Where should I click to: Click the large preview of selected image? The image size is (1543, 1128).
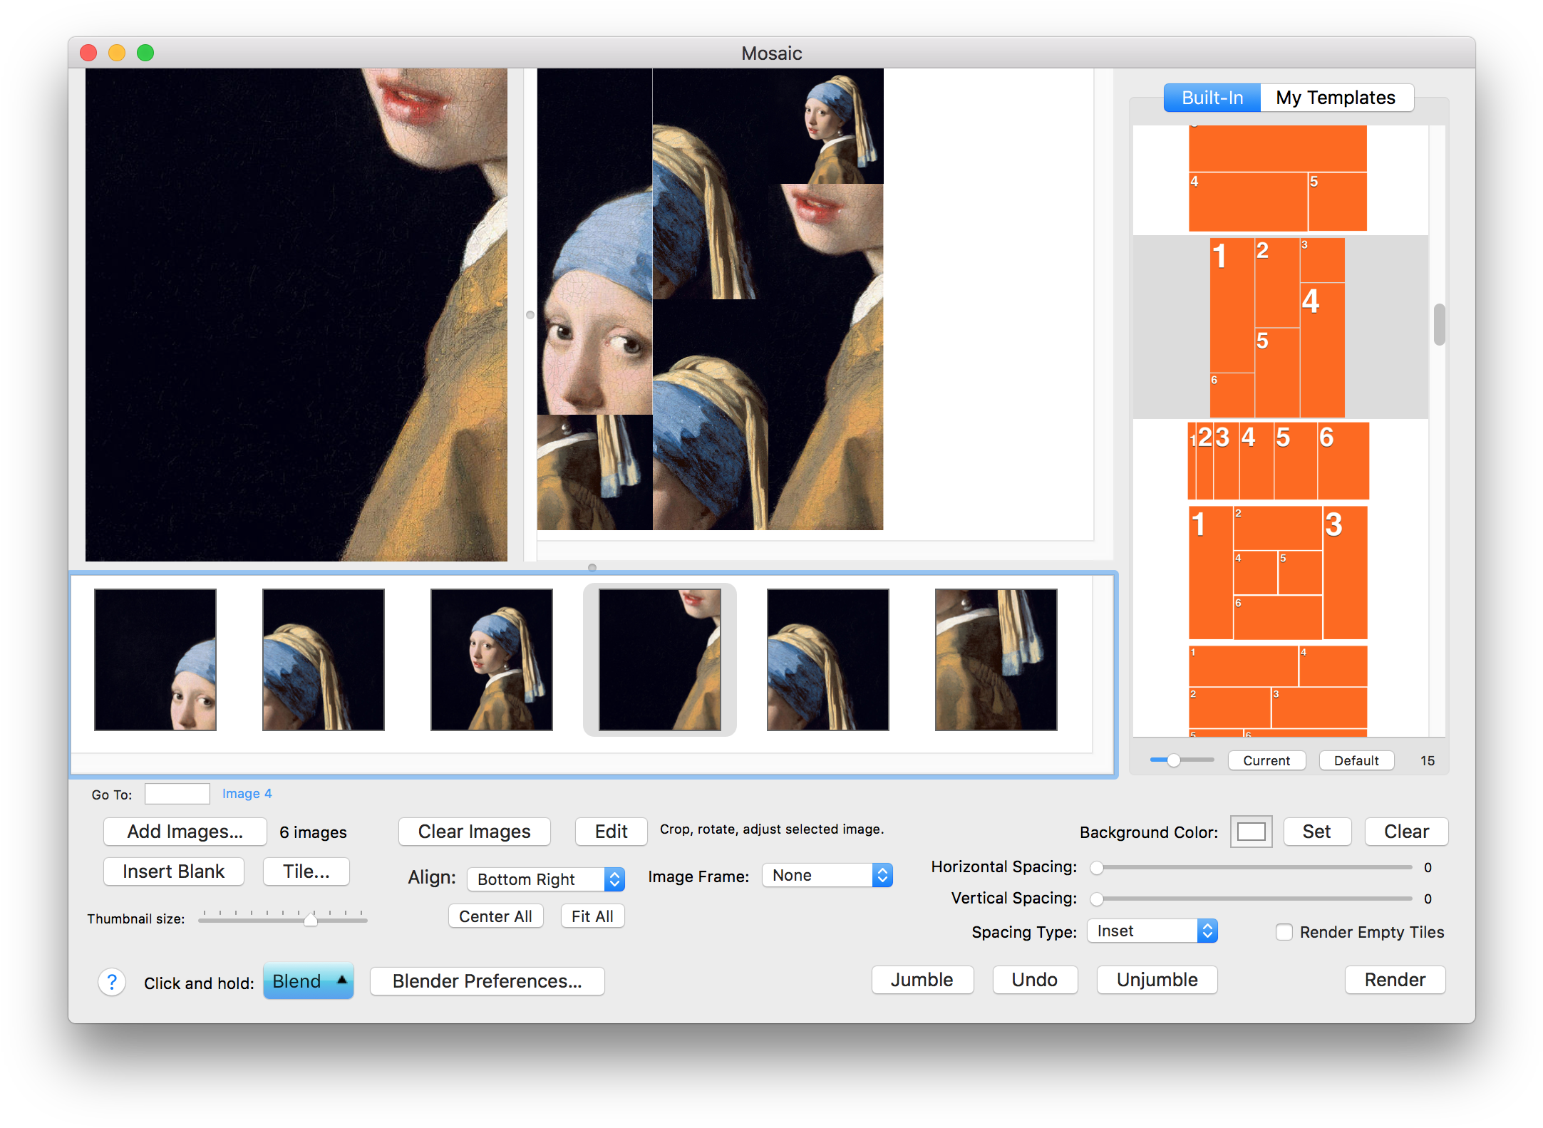pos(296,314)
